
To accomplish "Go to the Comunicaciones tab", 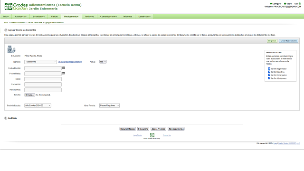I will (109, 17).
